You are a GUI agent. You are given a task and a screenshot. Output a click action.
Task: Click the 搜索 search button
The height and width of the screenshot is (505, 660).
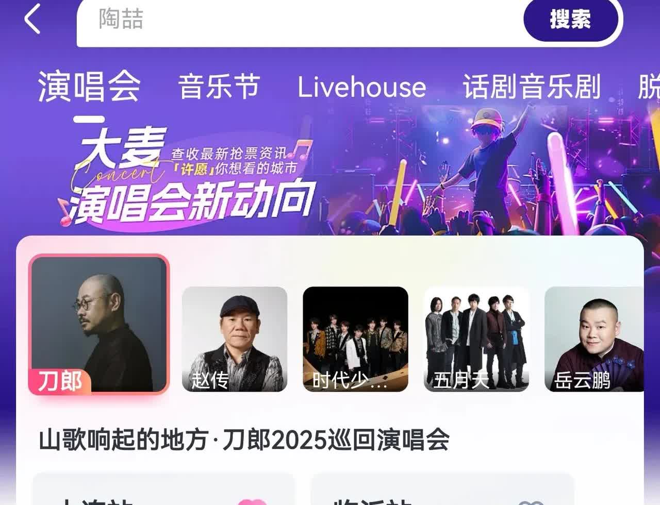(570, 20)
